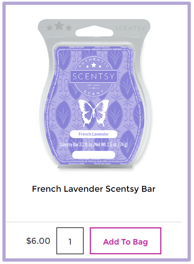Select the quantity input field showing 1
Image resolution: width=194 pixels, height=264 pixels.
click(x=70, y=241)
